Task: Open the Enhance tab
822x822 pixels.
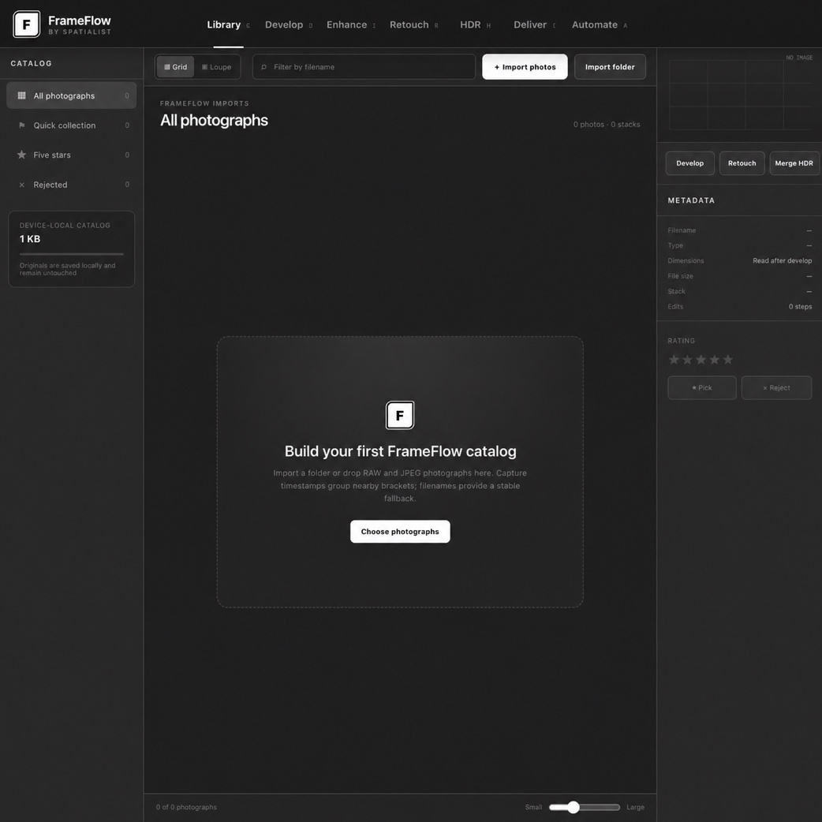Action: click(351, 24)
